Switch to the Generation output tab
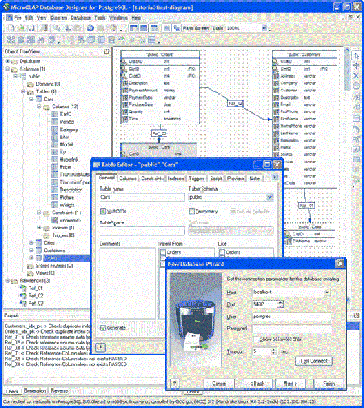The width and height of the screenshot is (364, 408). [35, 391]
